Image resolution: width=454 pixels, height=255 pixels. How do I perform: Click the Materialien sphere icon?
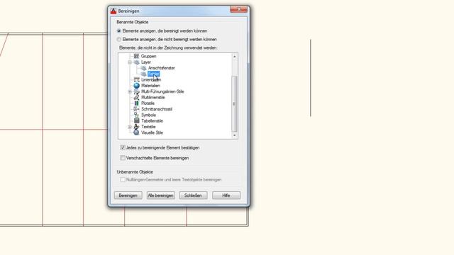point(136,86)
